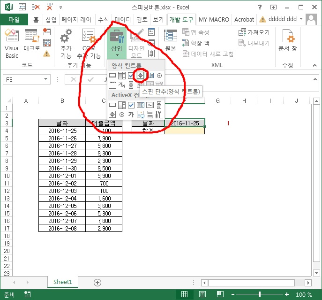Insert ActiveX Scroll Bar
The width and height of the screenshot is (322, 300).
159,105
